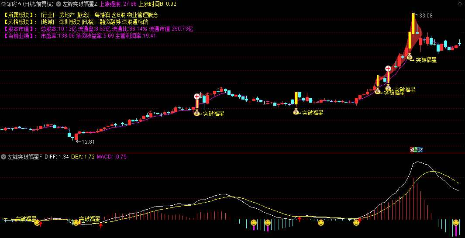Viewport: 465px width, 238px height.
Task: Click the 总股本:10.12亿 value
Action: (x=59, y=29)
